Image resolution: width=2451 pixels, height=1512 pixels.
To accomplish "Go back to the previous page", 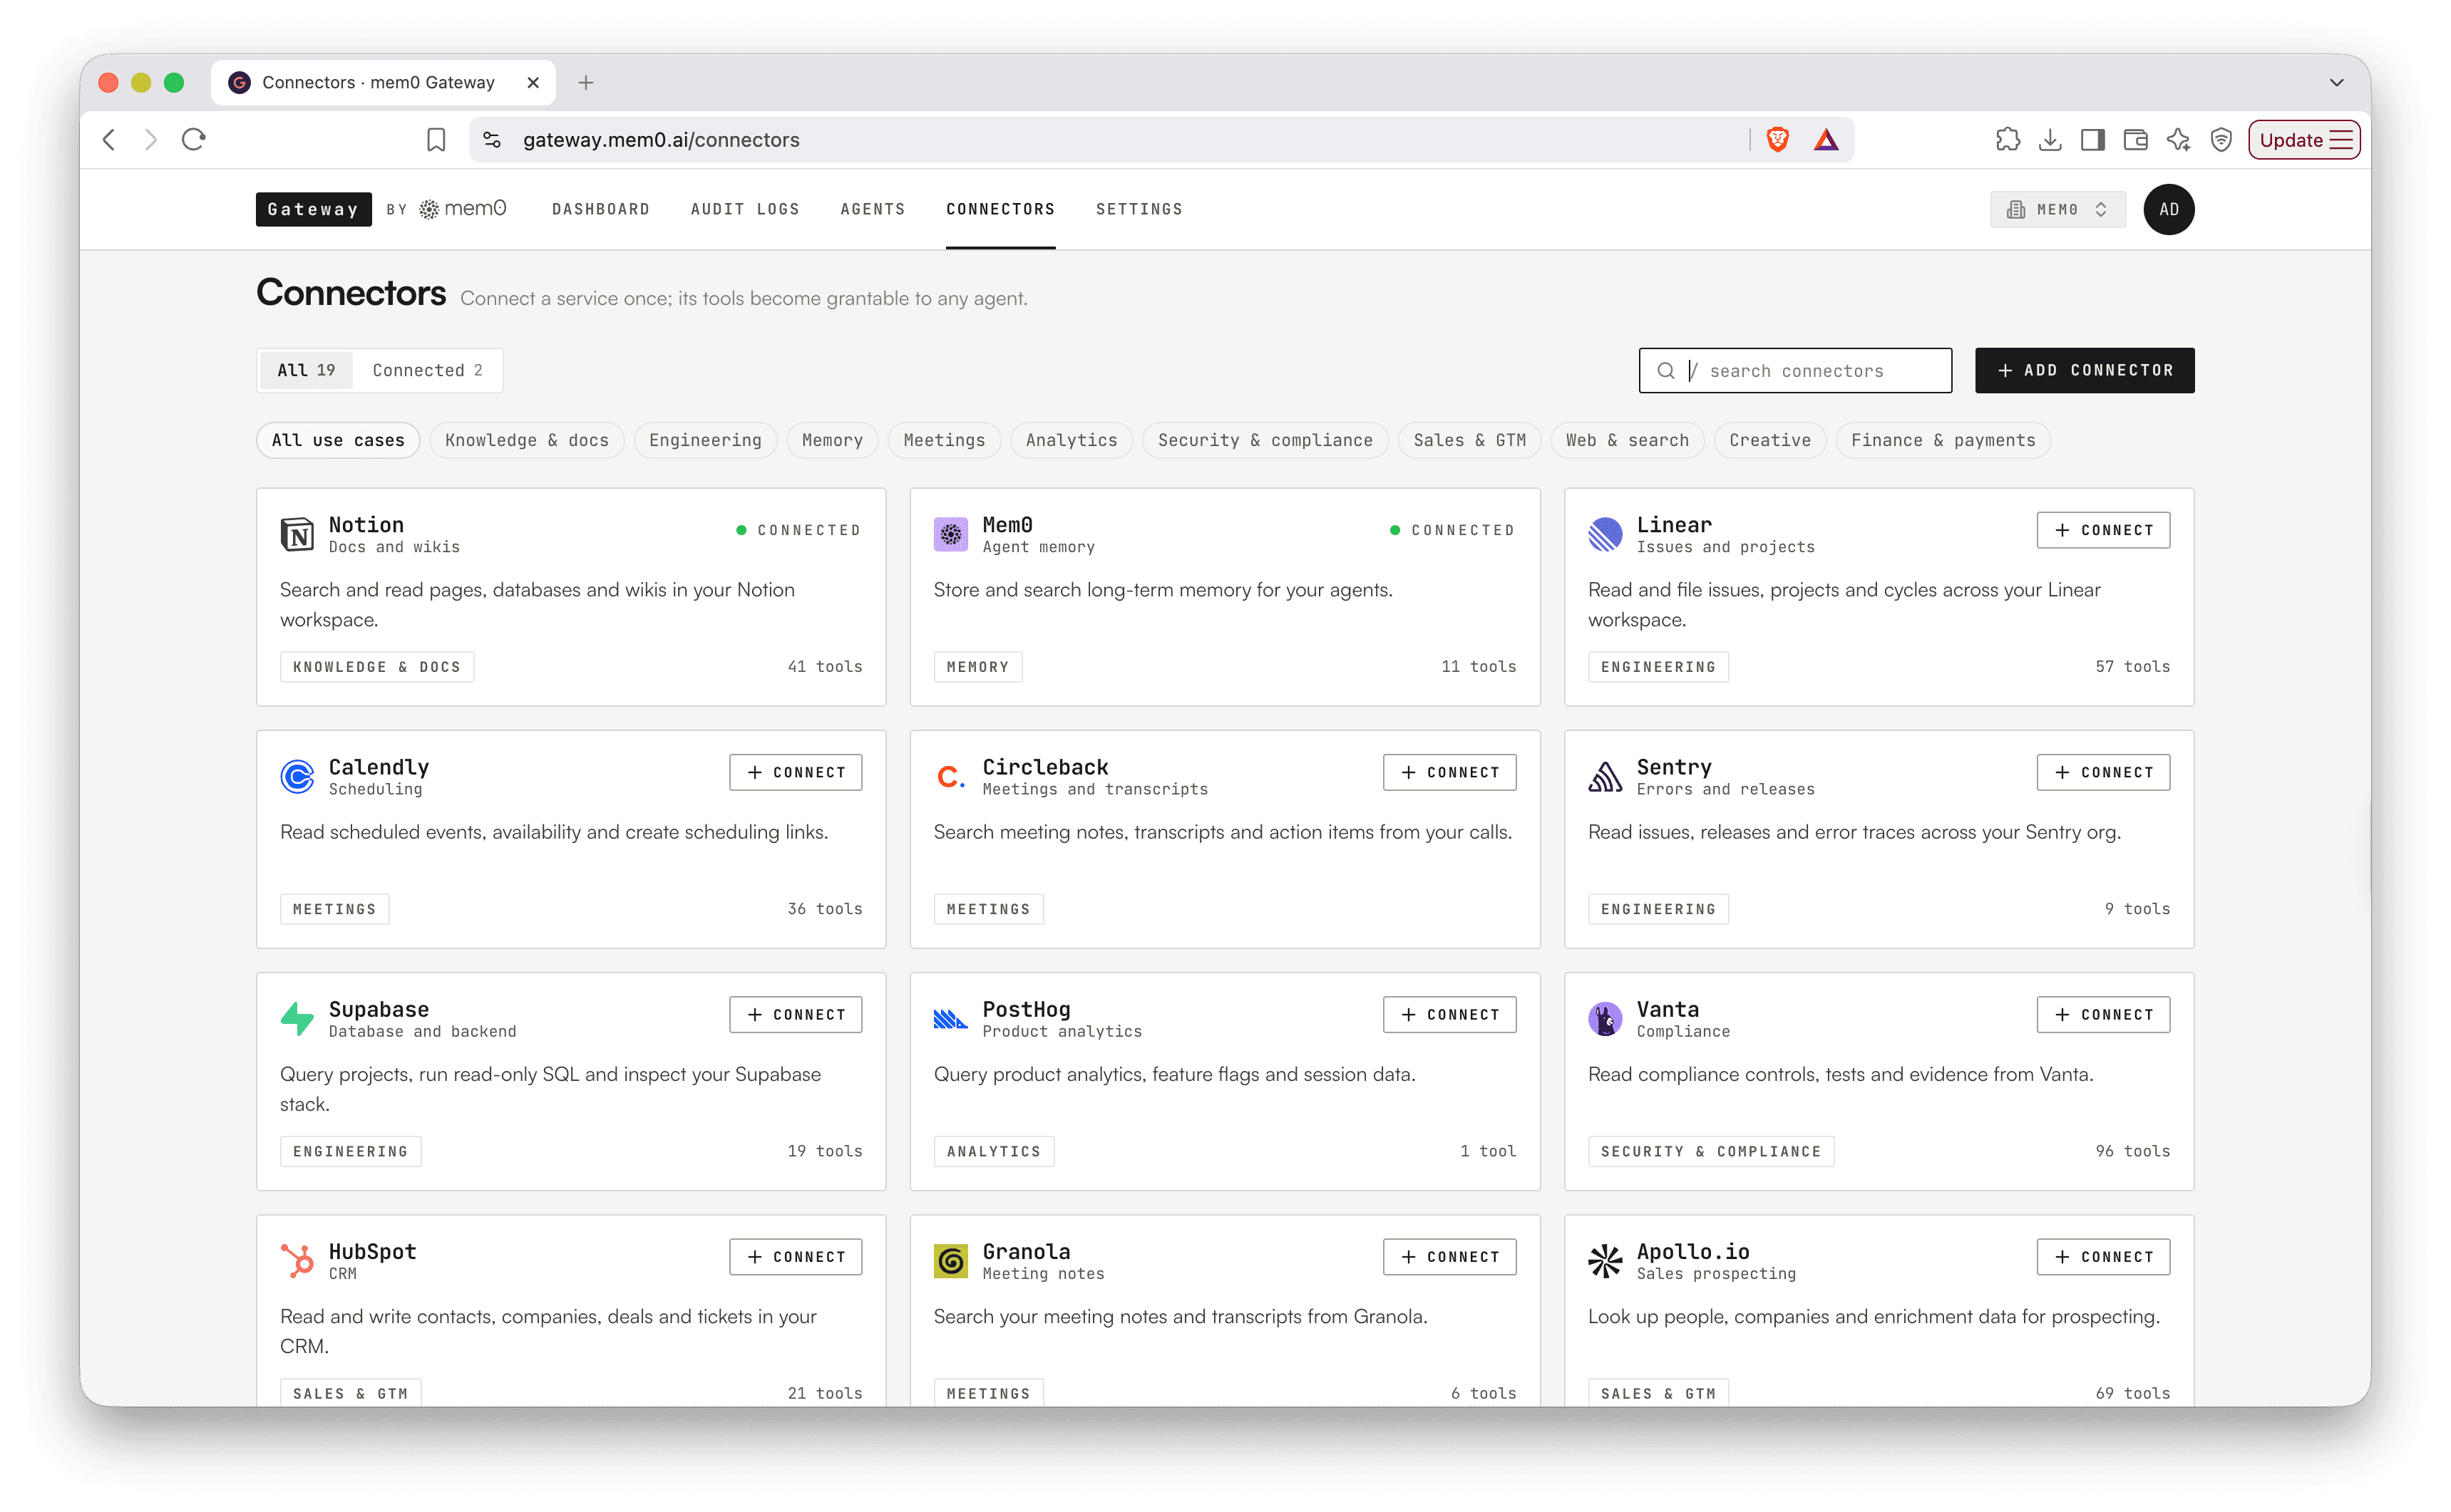I will [x=109, y=140].
